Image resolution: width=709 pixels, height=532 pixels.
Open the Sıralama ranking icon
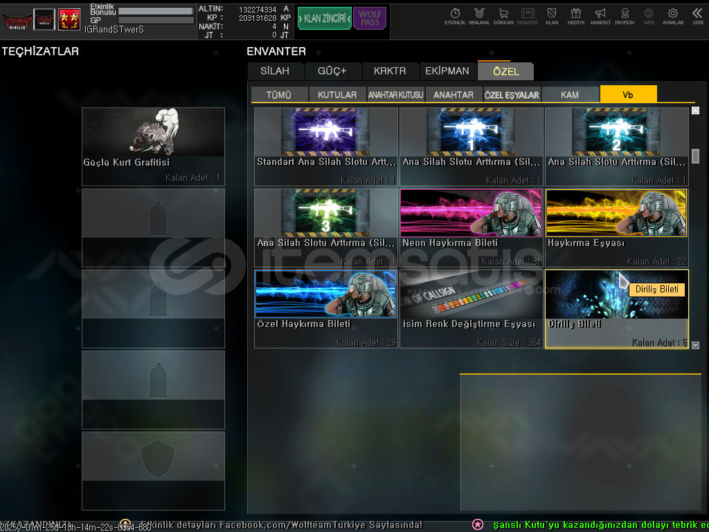pyautogui.click(x=479, y=17)
